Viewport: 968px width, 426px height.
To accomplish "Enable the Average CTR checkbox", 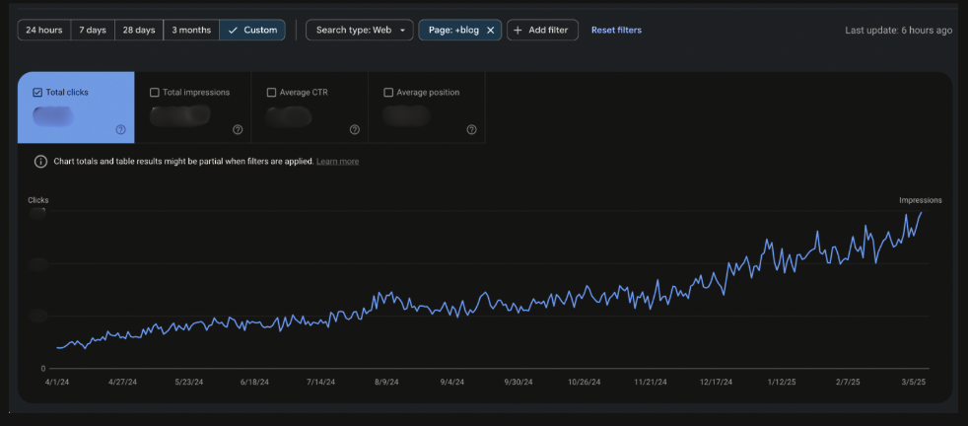I will tap(271, 93).
